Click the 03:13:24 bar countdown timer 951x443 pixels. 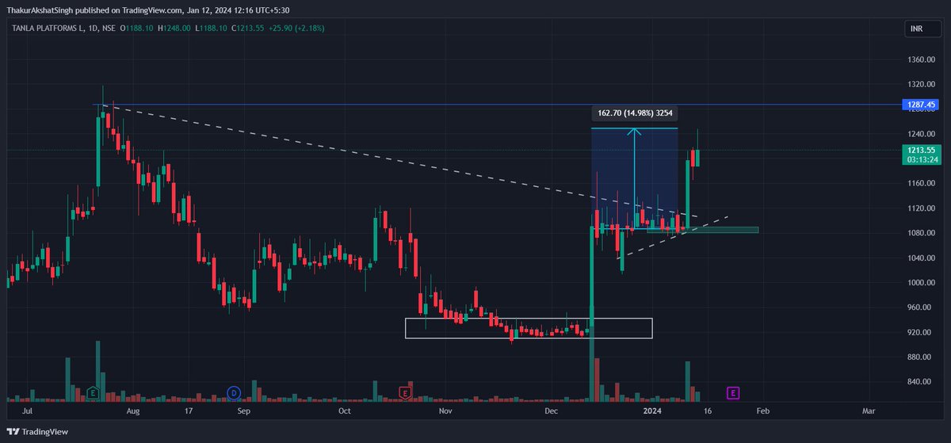[922, 159]
